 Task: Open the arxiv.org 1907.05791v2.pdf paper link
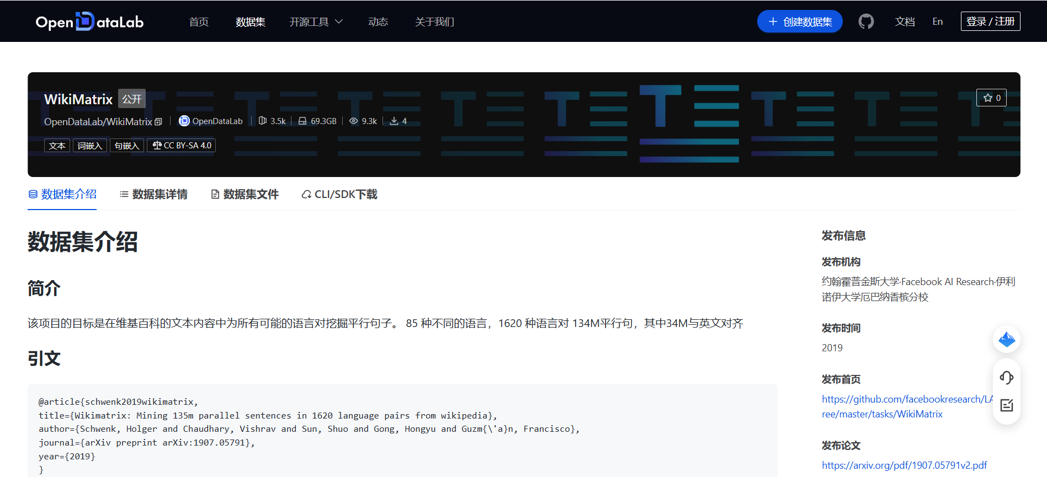click(904, 465)
